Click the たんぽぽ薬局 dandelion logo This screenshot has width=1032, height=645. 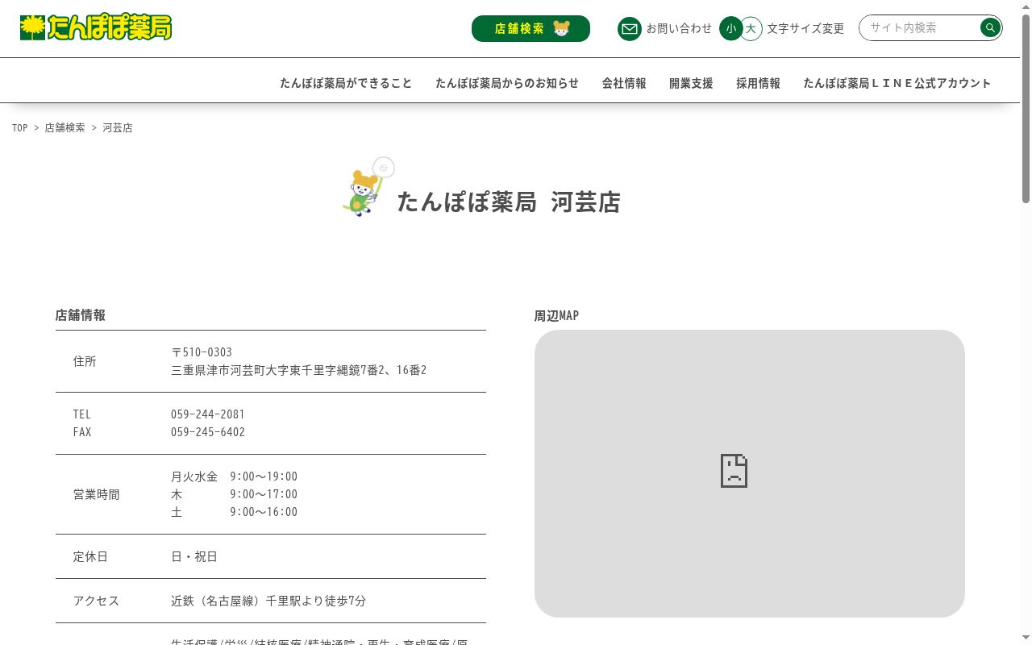point(96,27)
